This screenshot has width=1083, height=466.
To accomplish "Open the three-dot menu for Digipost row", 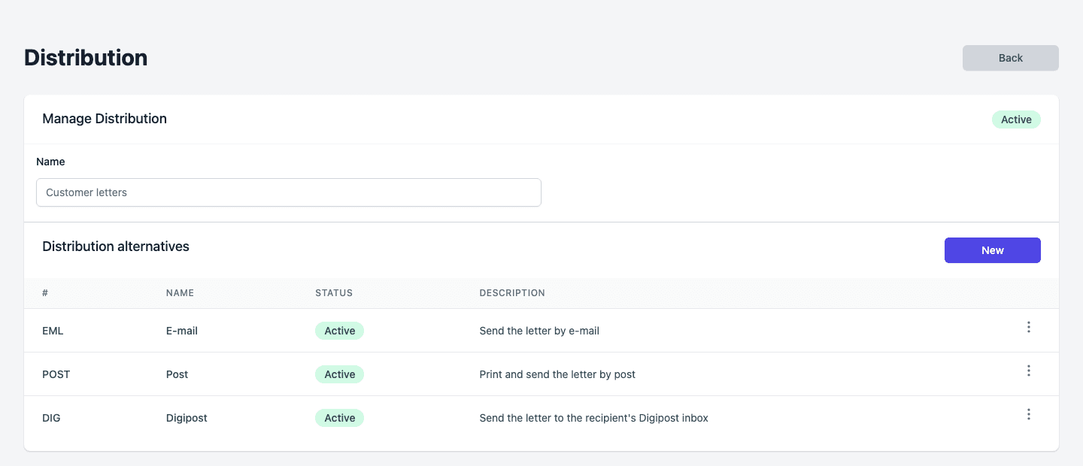I will point(1028,414).
